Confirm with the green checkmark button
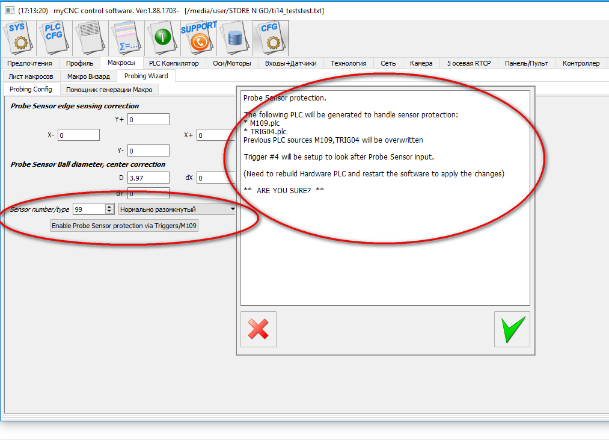 coord(512,329)
